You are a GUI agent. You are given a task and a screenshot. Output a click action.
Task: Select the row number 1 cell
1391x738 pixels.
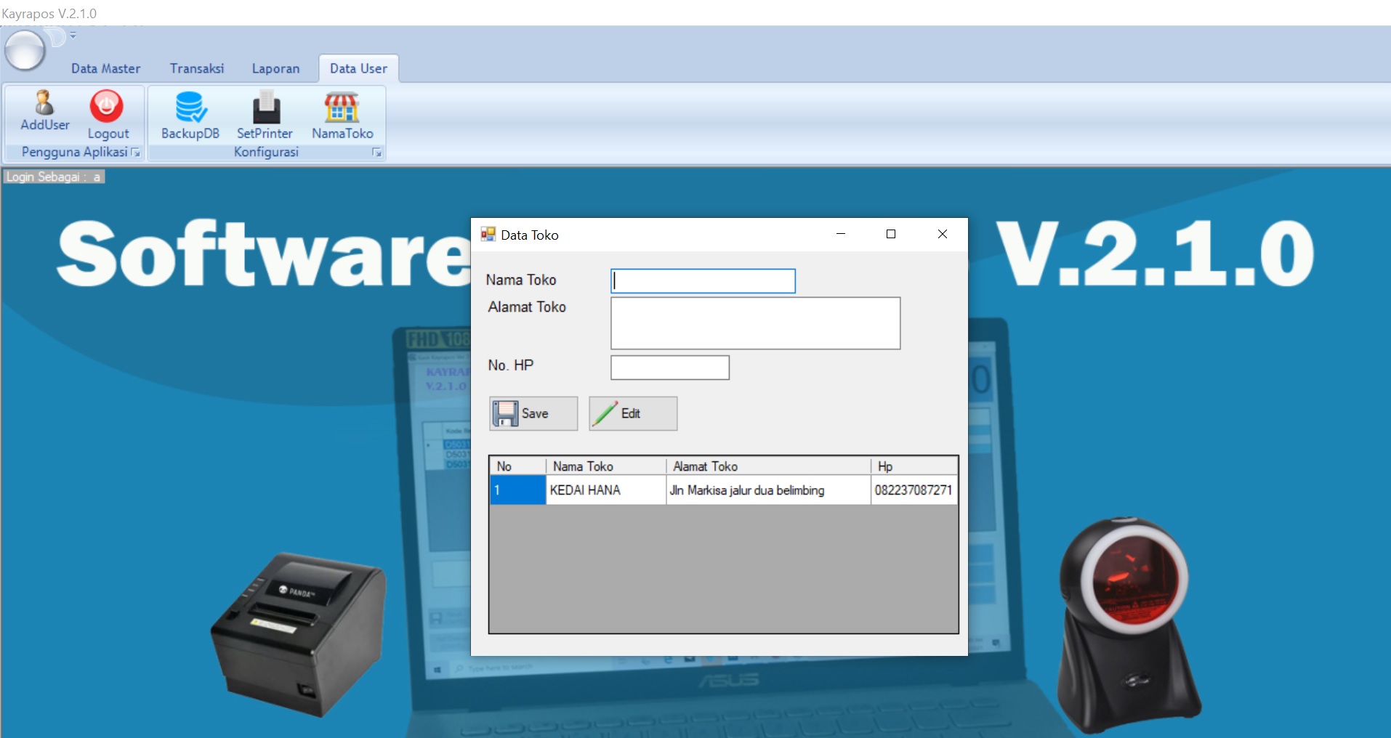[517, 490]
